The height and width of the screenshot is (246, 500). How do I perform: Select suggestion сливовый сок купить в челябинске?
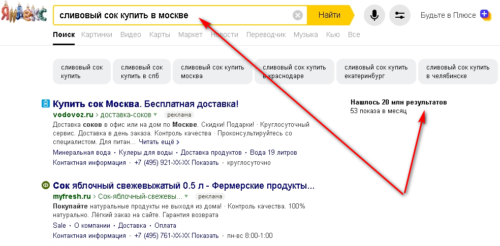point(458,72)
